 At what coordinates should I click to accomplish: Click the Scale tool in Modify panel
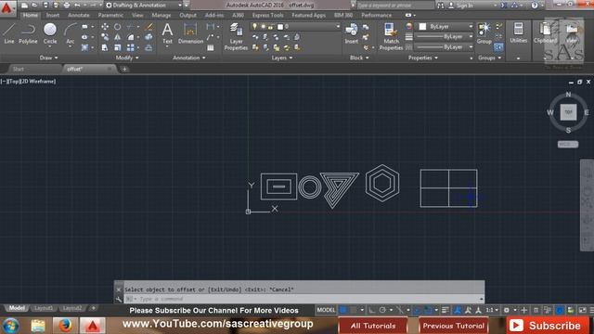[x=118, y=47]
